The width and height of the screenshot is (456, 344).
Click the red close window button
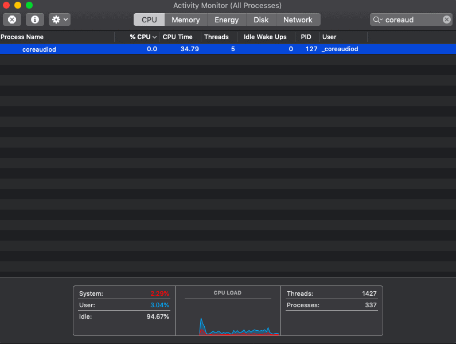tap(6, 5)
